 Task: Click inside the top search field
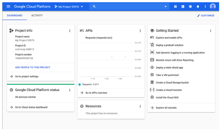(x=129, y=6)
